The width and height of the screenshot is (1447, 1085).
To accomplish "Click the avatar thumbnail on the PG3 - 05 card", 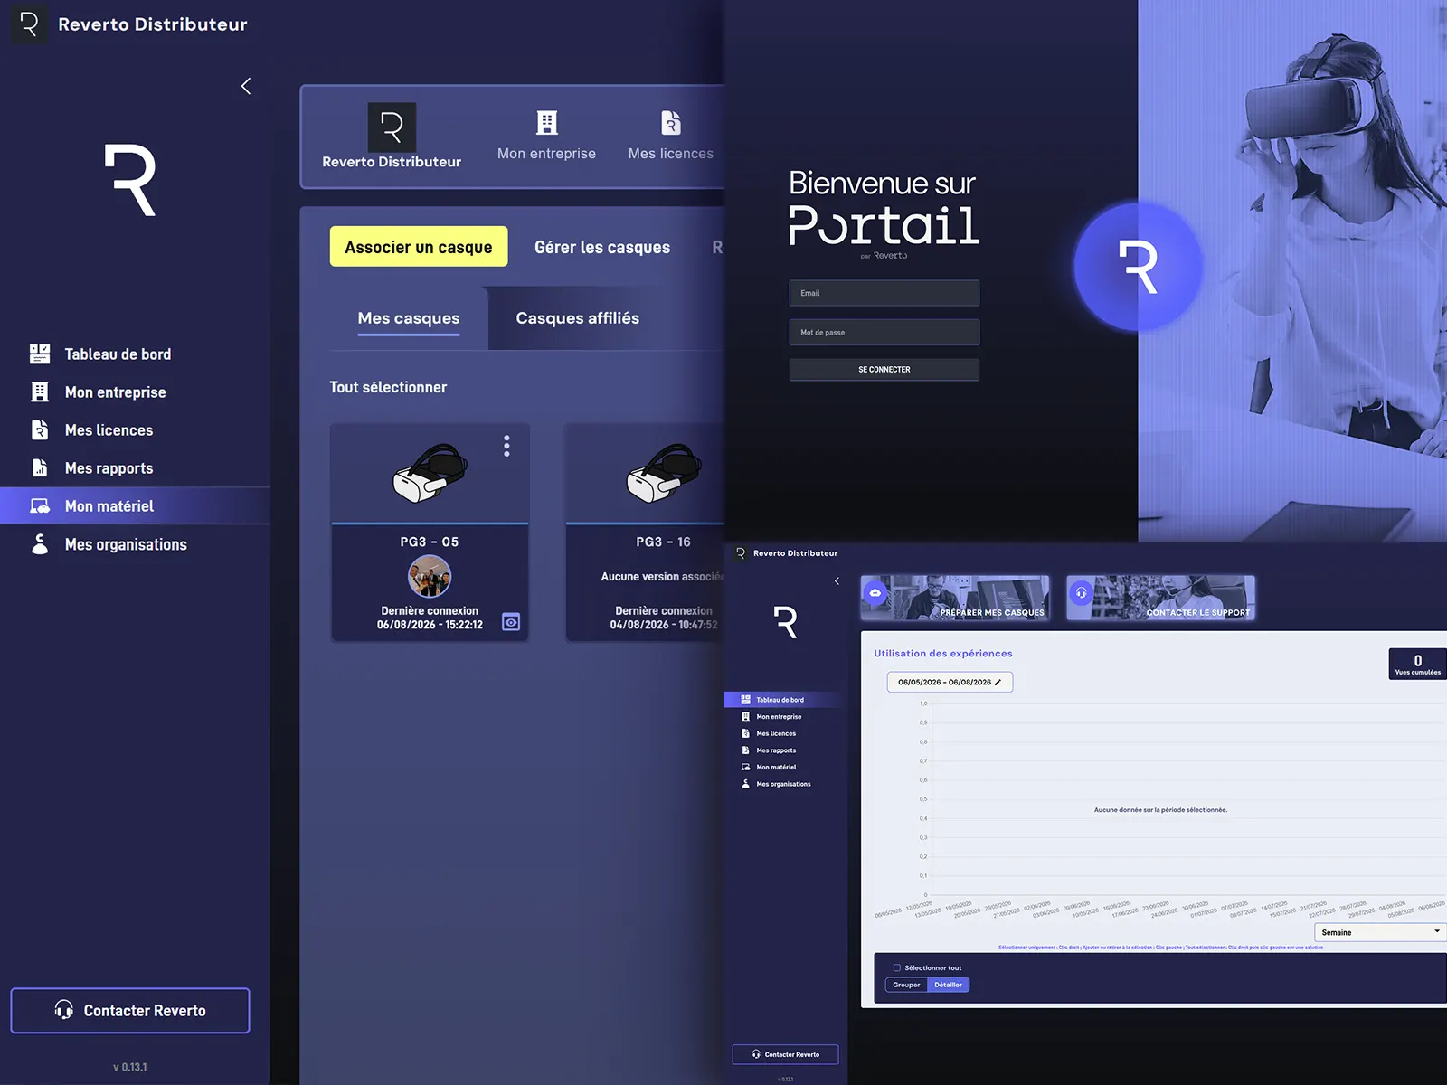I will click(430, 576).
